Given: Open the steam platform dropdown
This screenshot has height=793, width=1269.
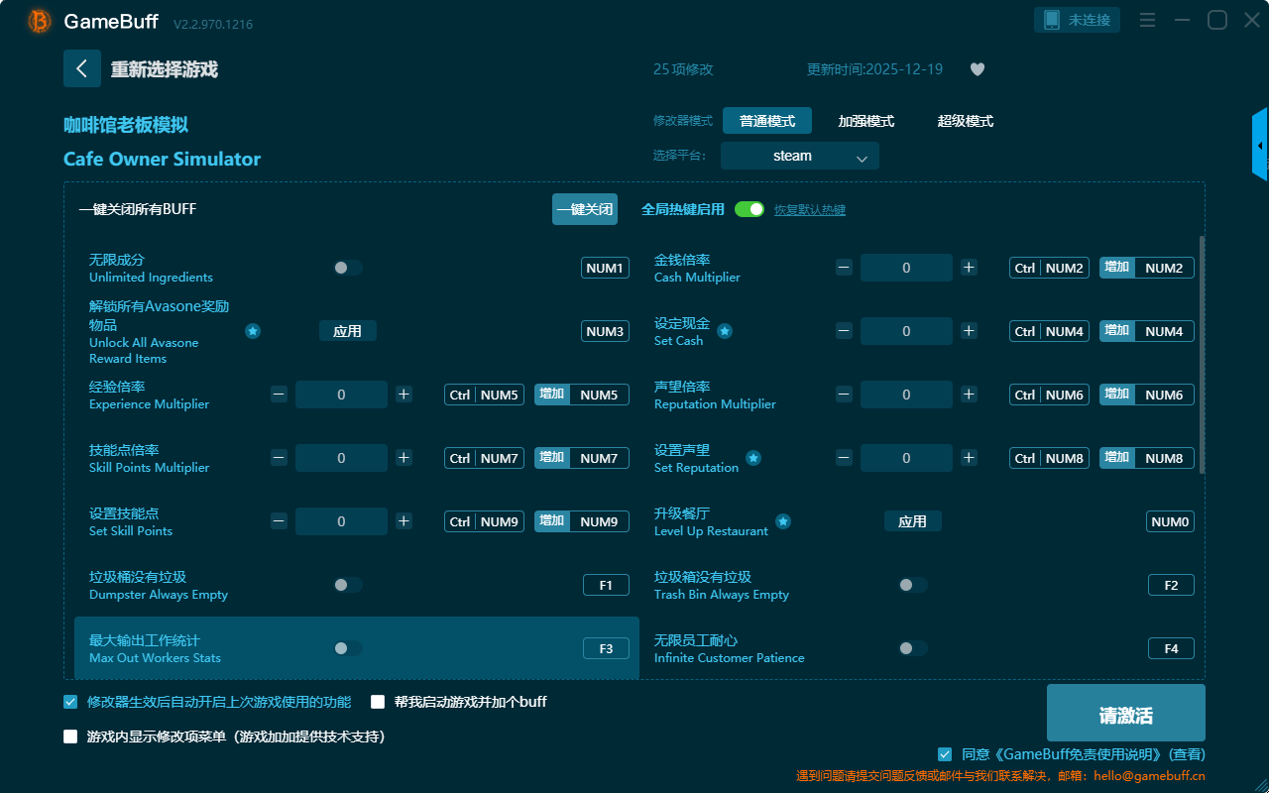Looking at the screenshot, I should (x=799, y=156).
